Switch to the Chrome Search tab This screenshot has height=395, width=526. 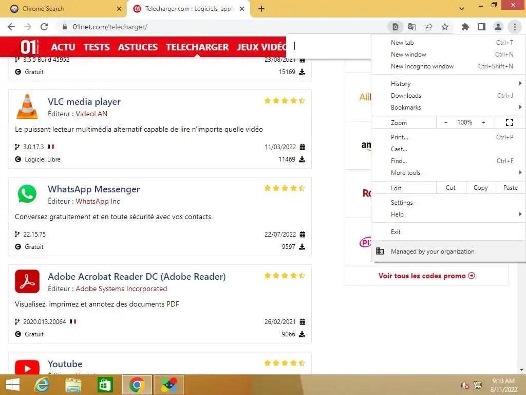pyautogui.click(x=64, y=9)
